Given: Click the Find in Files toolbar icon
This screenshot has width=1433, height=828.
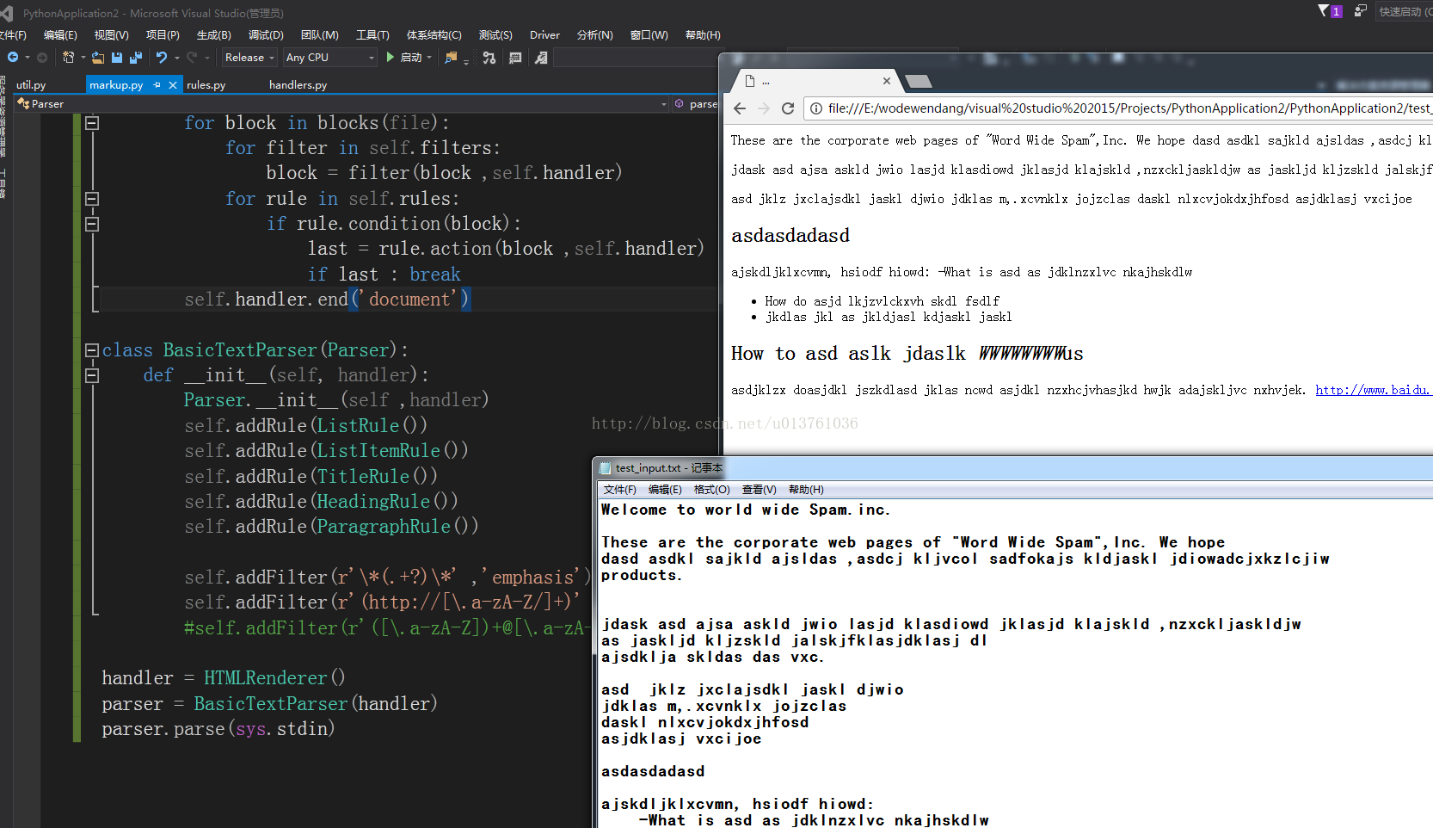Looking at the screenshot, I should tap(451, 58).
